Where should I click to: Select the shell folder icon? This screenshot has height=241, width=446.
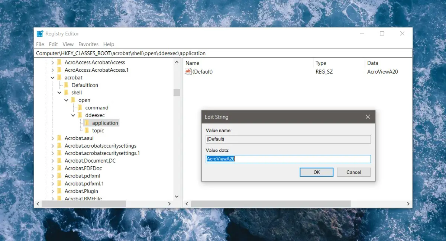point(66,93)
